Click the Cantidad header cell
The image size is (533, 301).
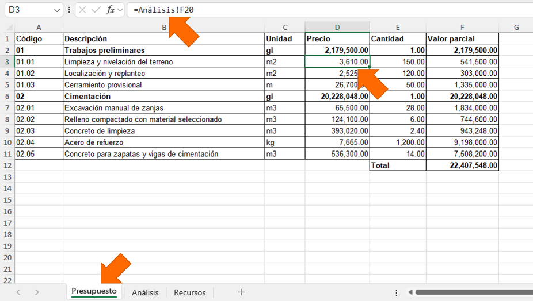[x=398, y=38]
